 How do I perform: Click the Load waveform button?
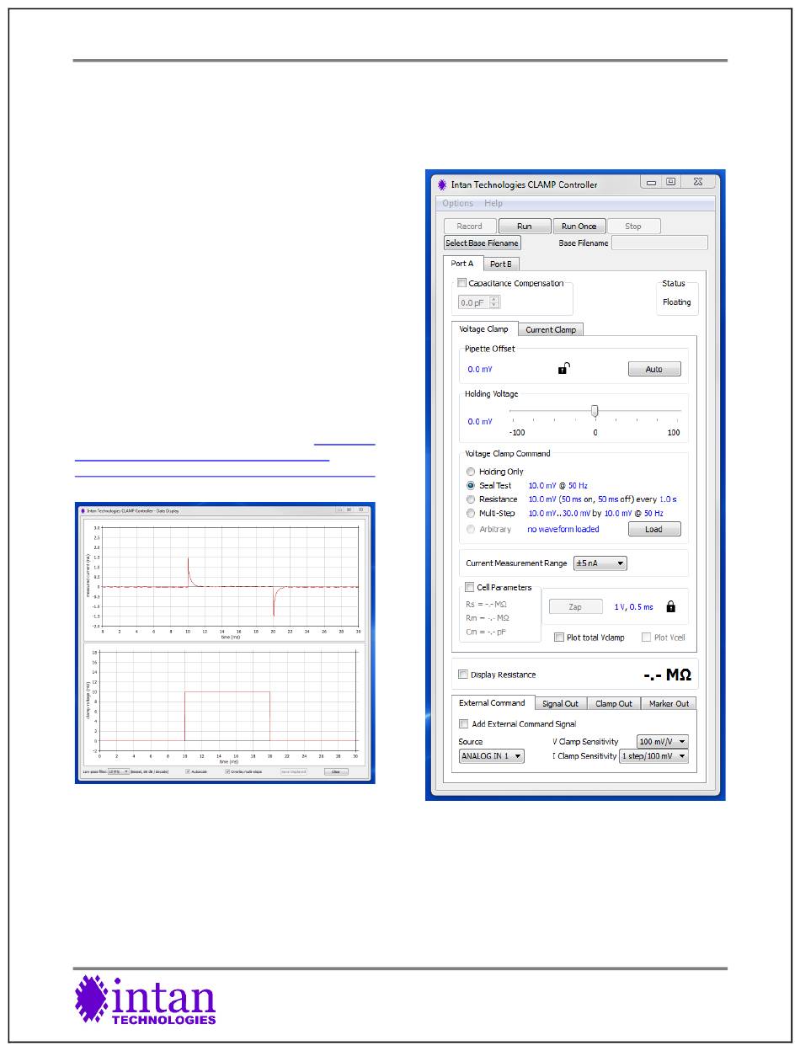coord(654,530)
